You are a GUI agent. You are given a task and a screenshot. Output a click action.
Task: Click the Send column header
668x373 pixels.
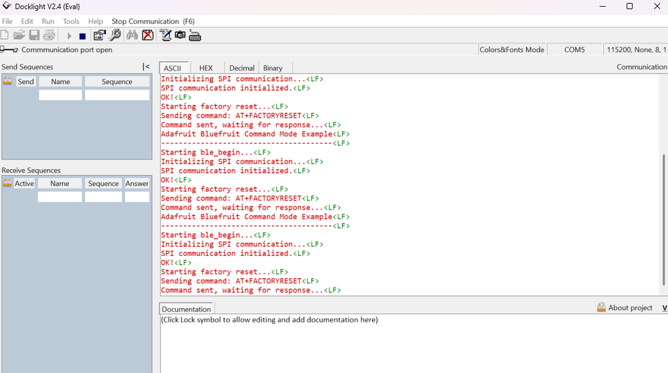pos(25,82)
